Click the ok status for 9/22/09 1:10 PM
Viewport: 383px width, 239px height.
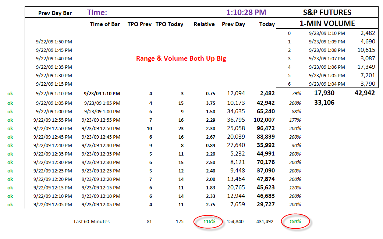point(10,93)
